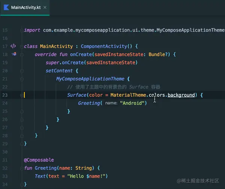Click fold end marker on line 25
225x189 pixels.
[22, 112]
